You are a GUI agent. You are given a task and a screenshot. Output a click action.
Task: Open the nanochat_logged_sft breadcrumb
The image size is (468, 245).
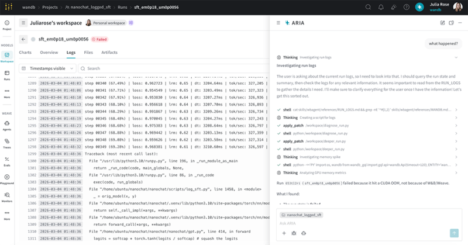pyautogui.click(x=88, y=7)
